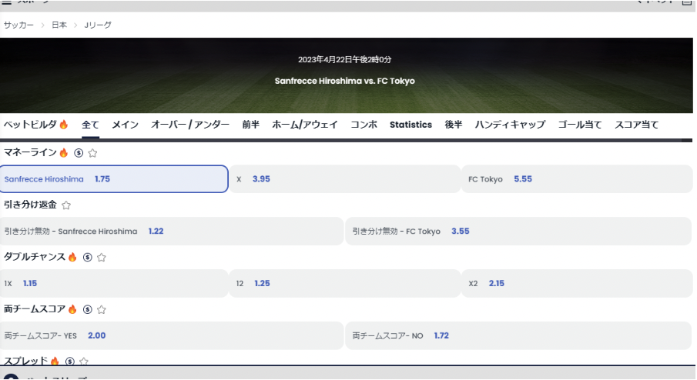This screenshot has width=697, height=380.
Task: Click the flame icon next to 両チームスコア
Action: coord(72,309)
